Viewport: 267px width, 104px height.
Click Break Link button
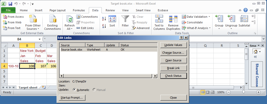pyautogui.click(x=174, y=68)
